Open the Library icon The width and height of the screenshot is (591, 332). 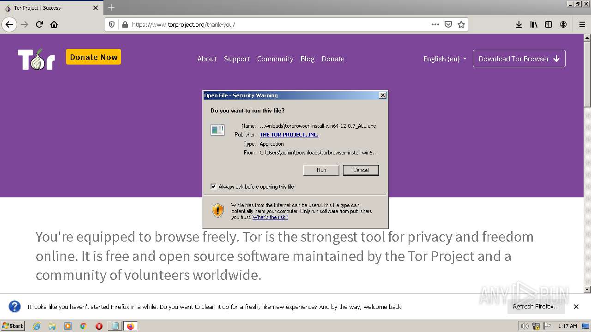click(534, 24)
